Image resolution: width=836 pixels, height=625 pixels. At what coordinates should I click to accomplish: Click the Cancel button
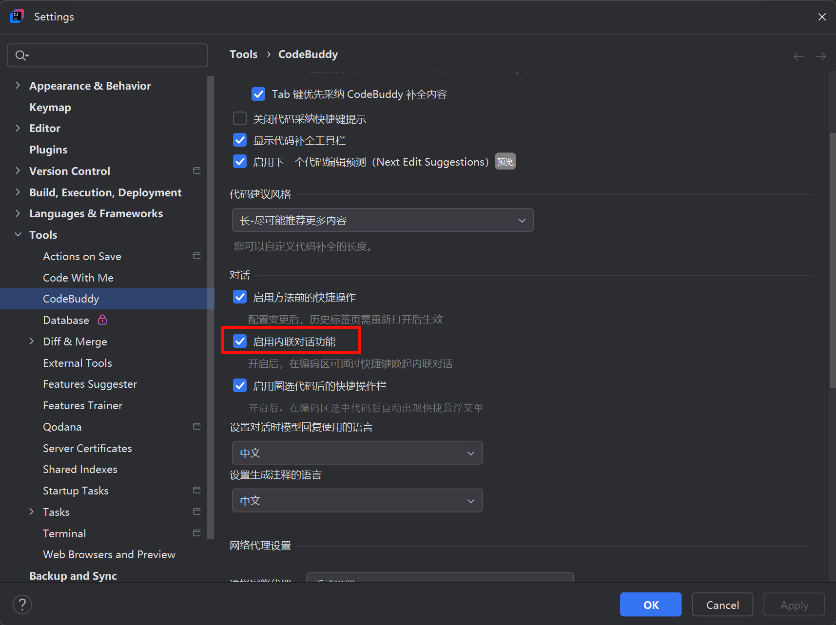[722, 605]
